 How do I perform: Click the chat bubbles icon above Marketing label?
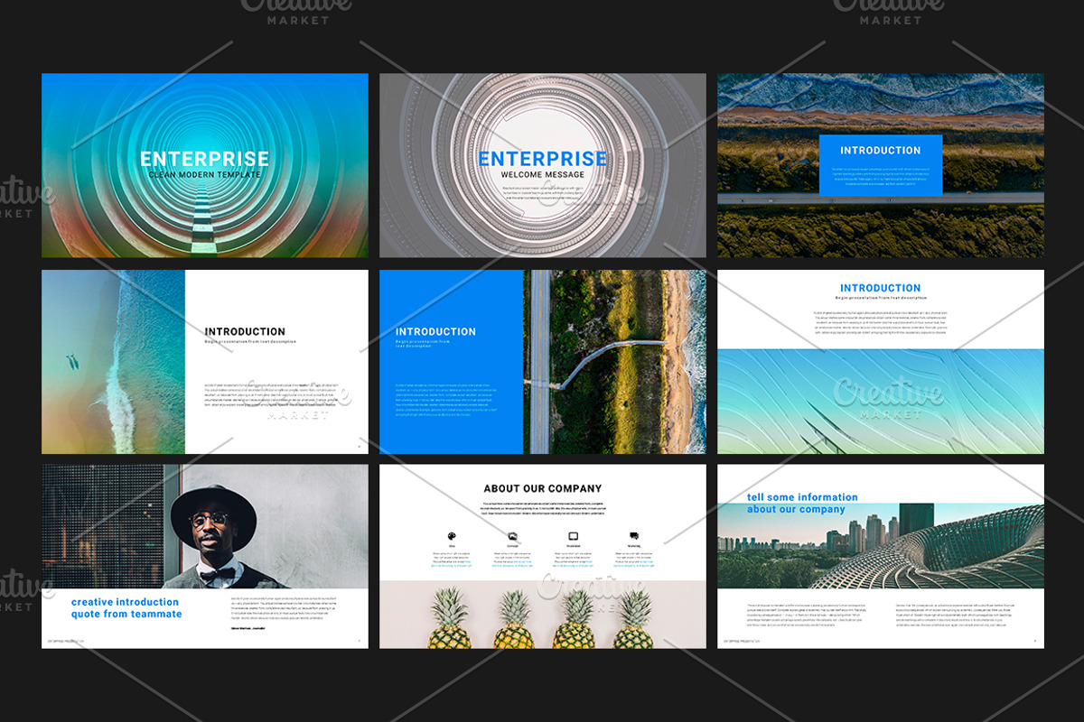[633, 536]
